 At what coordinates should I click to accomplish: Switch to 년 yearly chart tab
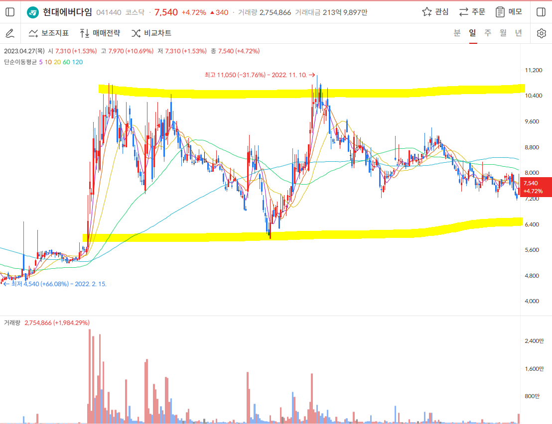(518, 33)
